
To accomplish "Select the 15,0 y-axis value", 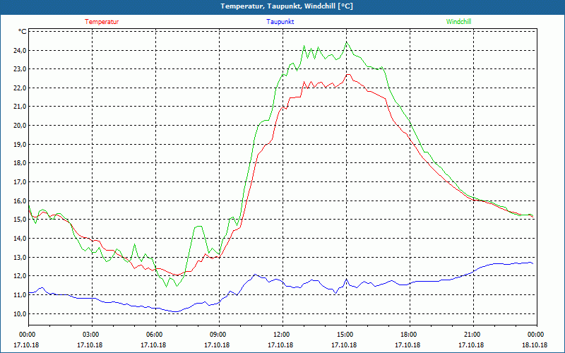I will pyautogui.click(x=20, y=220).
